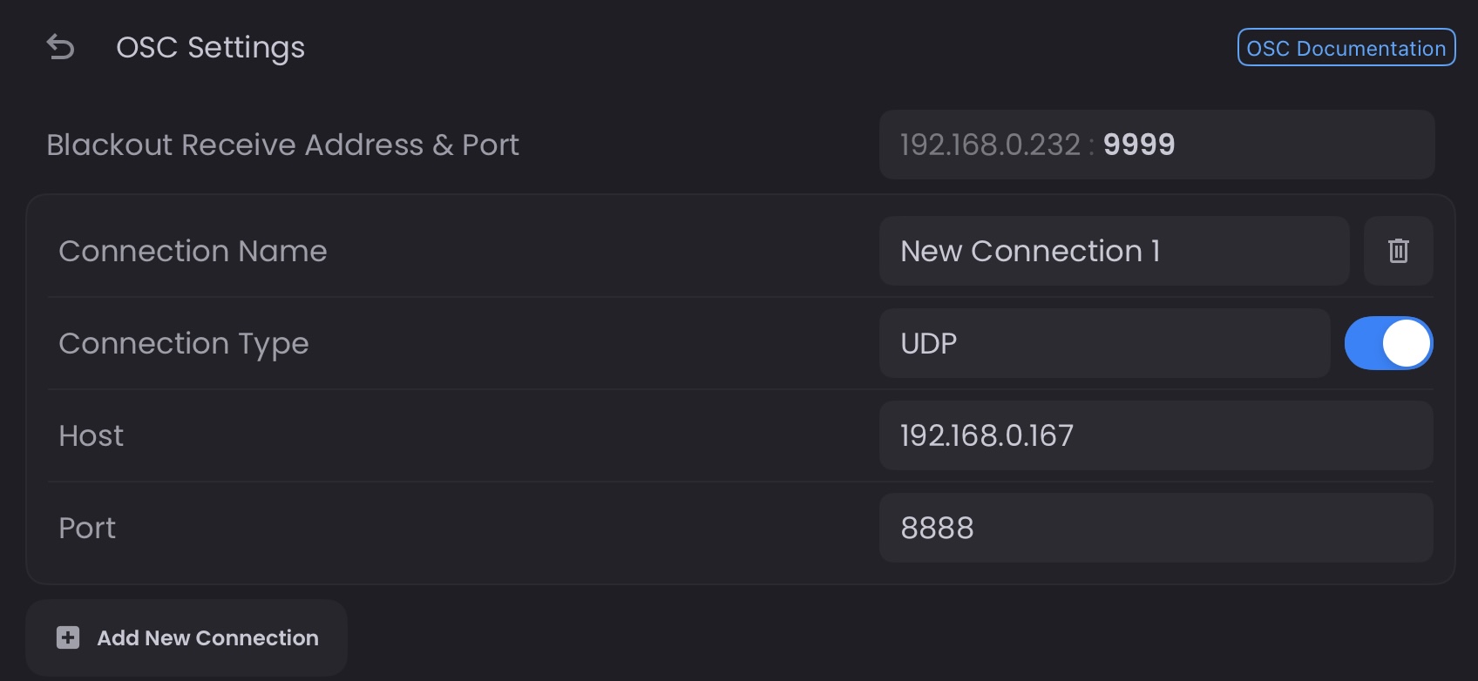The width and height of the screenshot is (1478, 681).
Task: Select the OSC Settings title area
Action: coord(211,48)
